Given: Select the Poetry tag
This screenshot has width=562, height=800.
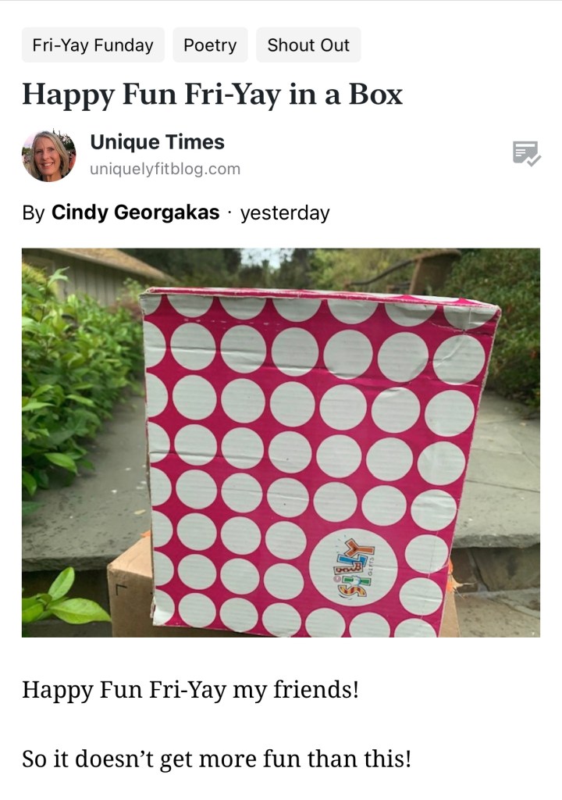Looking at the screenshot, I should [210, 45].
